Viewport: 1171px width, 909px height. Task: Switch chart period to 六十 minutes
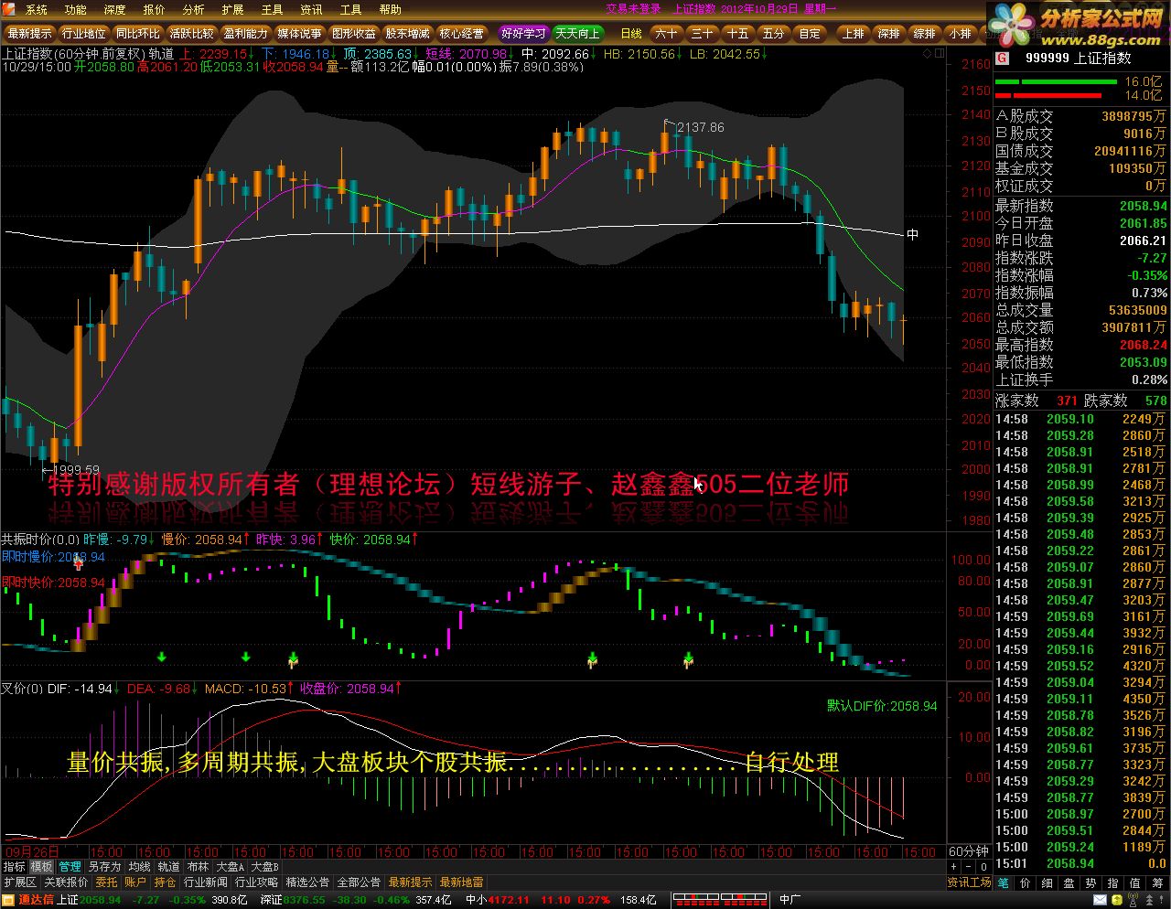pyautogui.click(x=667, y=34)
